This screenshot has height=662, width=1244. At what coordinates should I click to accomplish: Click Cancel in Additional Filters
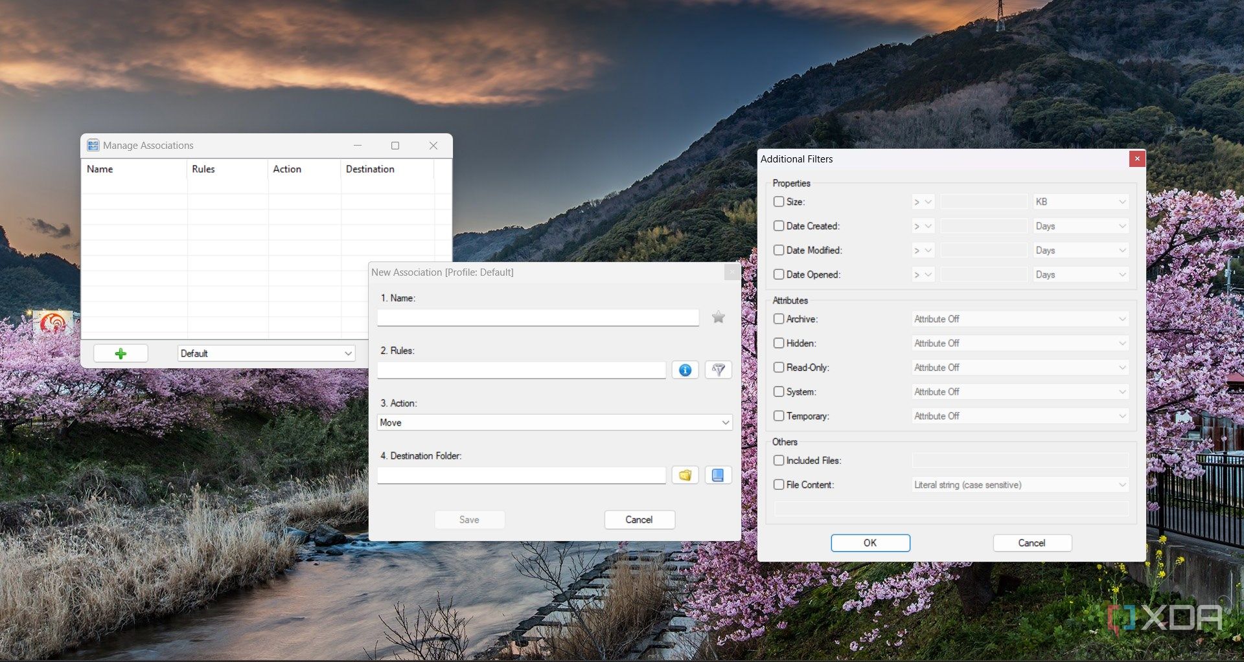[1032, 543]
